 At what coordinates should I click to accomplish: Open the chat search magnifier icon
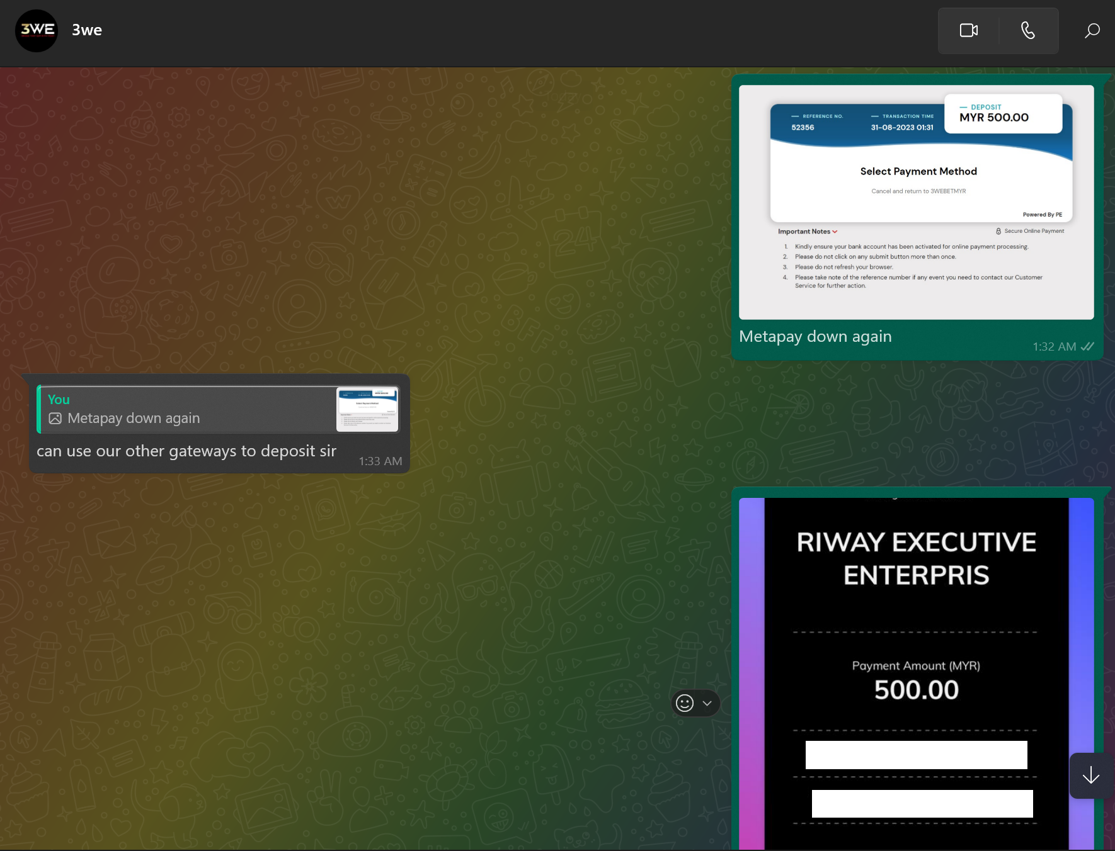(x=1092, y=30)
